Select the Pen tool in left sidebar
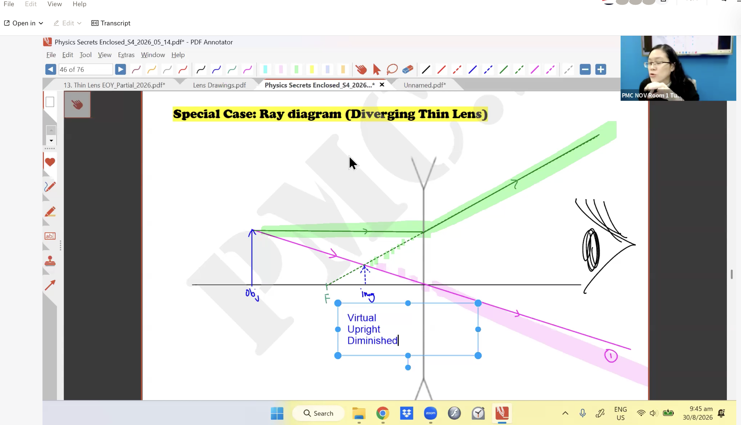 [50, 187]
